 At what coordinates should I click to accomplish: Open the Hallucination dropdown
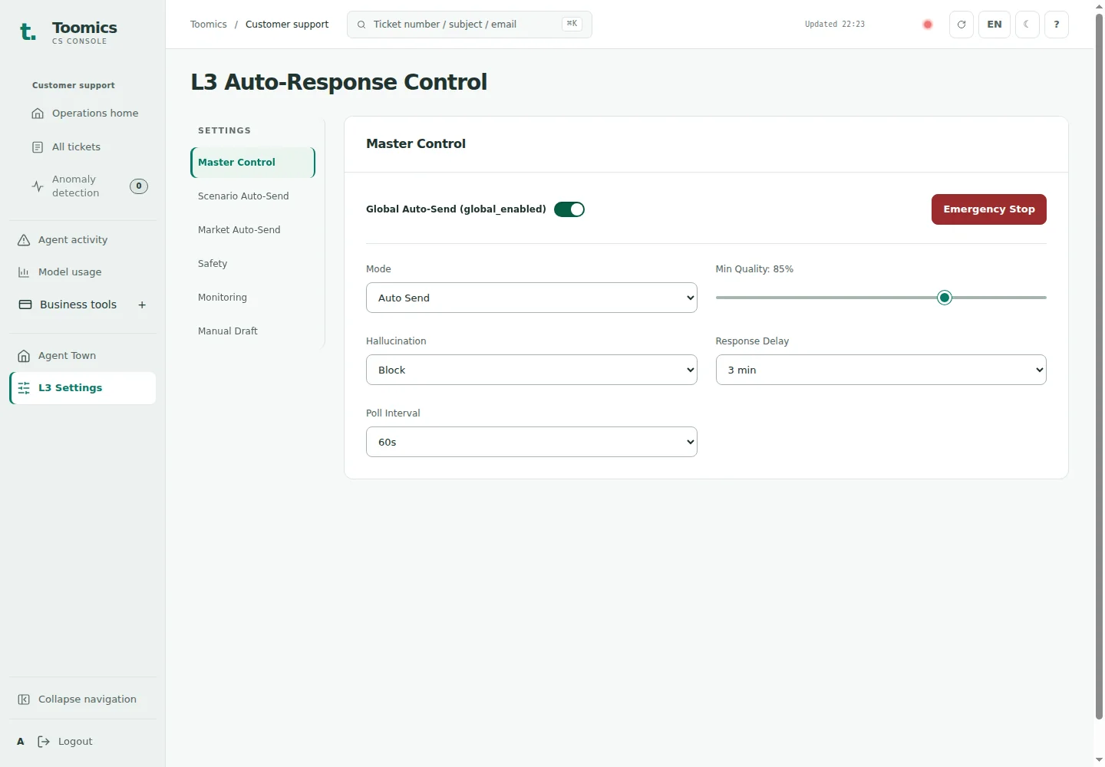pos(532,370)
